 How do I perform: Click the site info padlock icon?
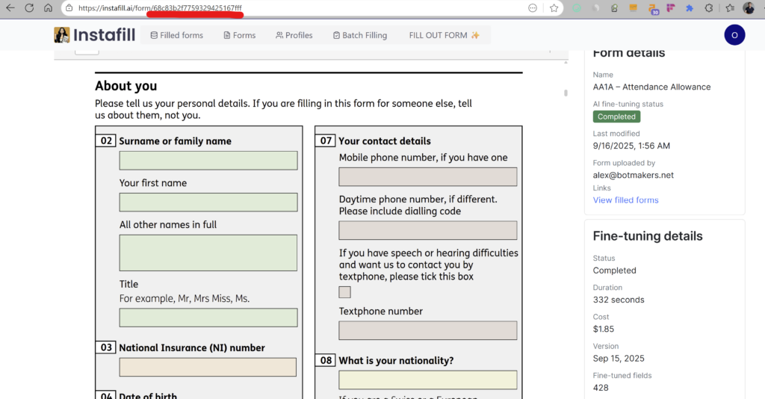tap(69, 8)
